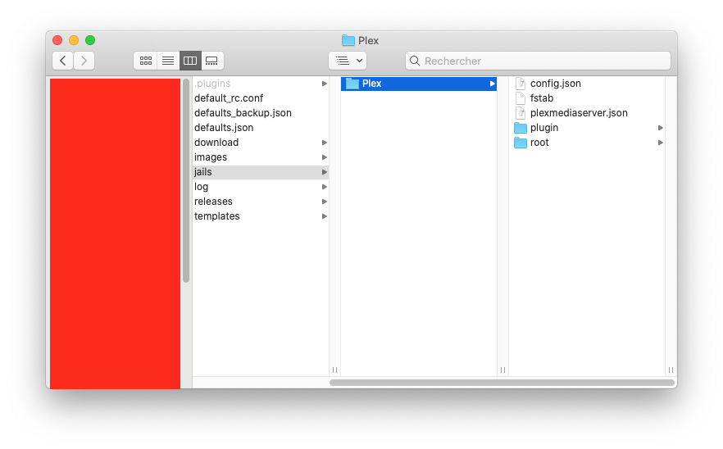Click the yellow minimize window button
Image resolution: width=723 pixels, height=449 pixels.
click(74, 40)
